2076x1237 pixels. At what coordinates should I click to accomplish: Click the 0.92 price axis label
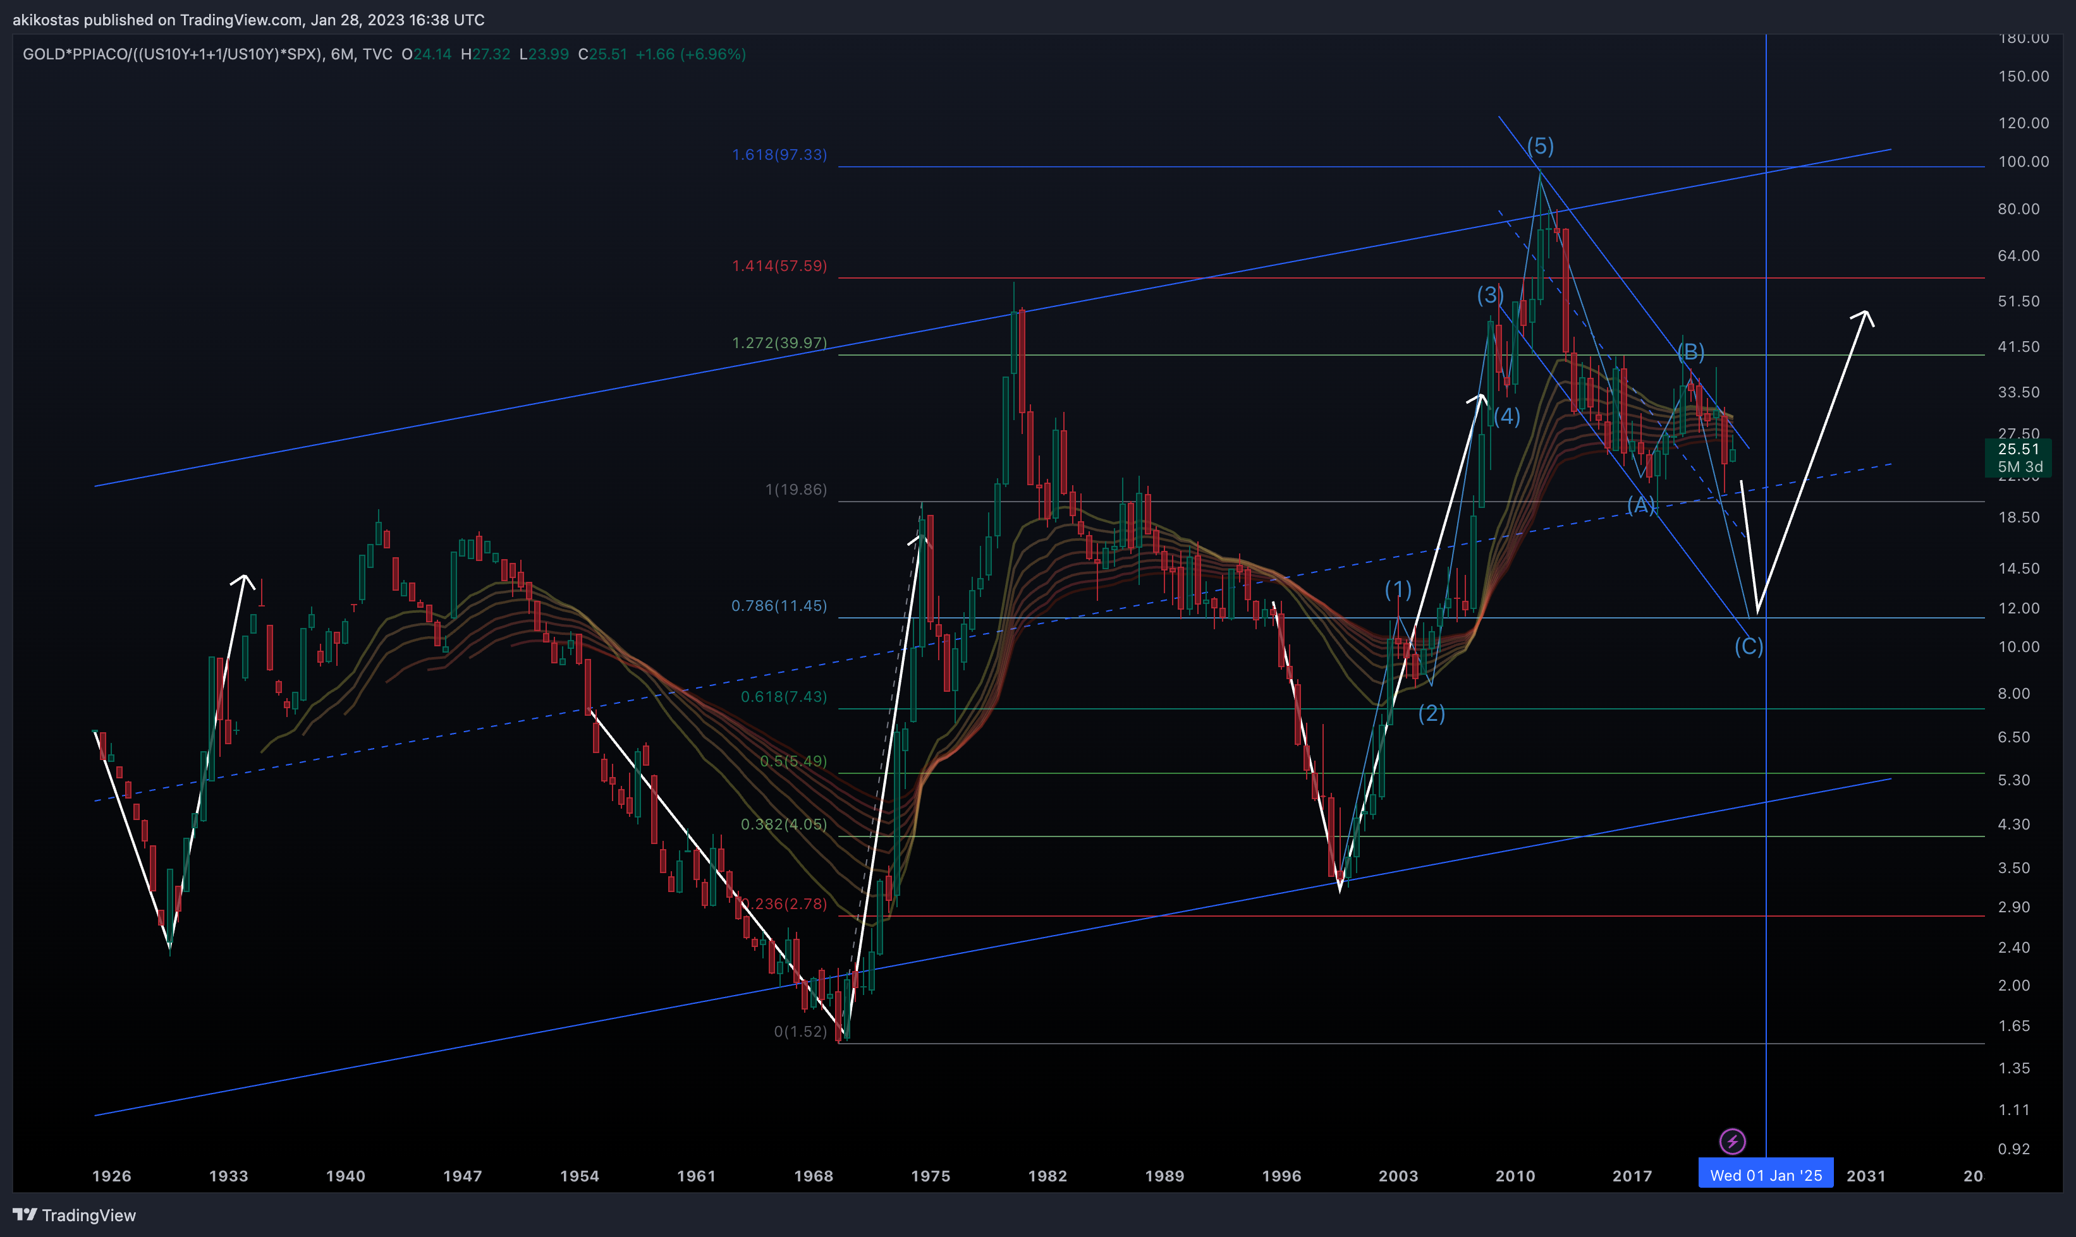point(2013,1149)
